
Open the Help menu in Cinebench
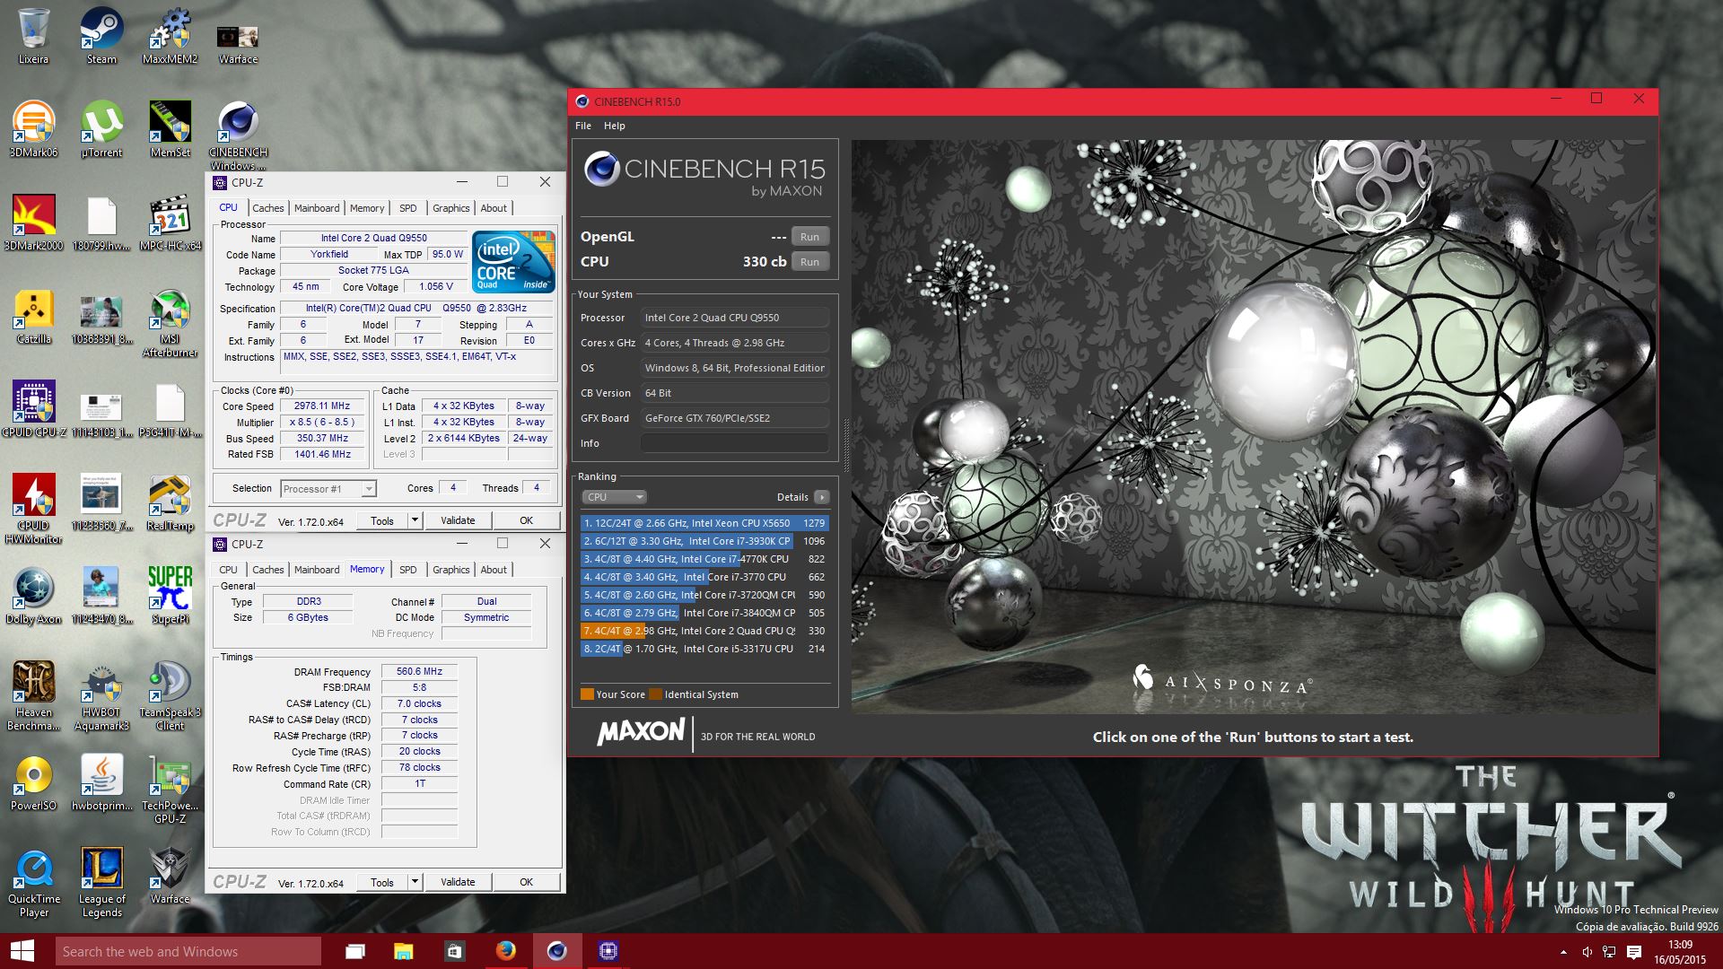click(615, 126)
